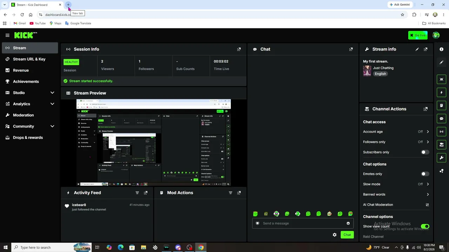Click the lightning bolt quick action in right sidebar

click(x=441, y=92)
